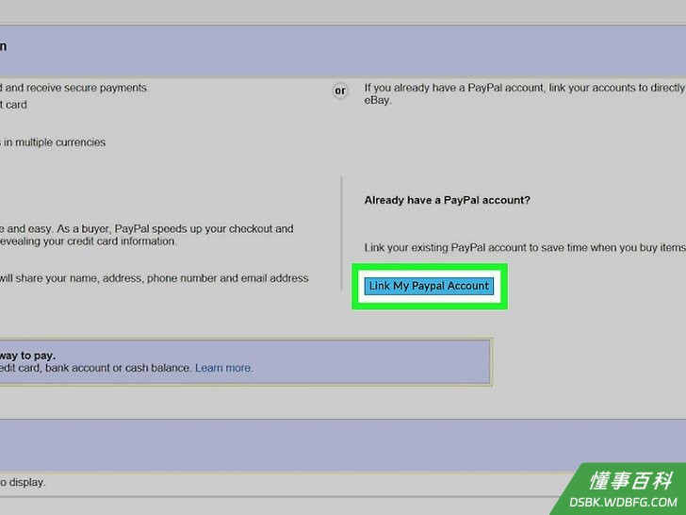Image resolution: width=686 pixels, height=515 pixels.
Task: Select text 'PayPal speeds up your checkout and'
Action: tap(204, 228)
